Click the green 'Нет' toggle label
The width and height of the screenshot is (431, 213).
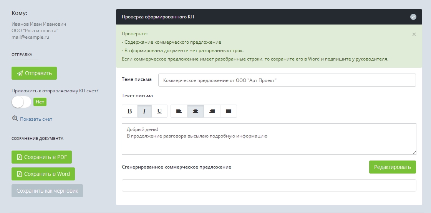40,102
